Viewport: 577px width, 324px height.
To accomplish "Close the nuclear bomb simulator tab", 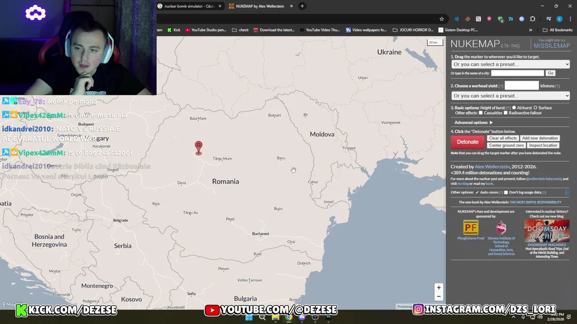I will pos(220,6).
